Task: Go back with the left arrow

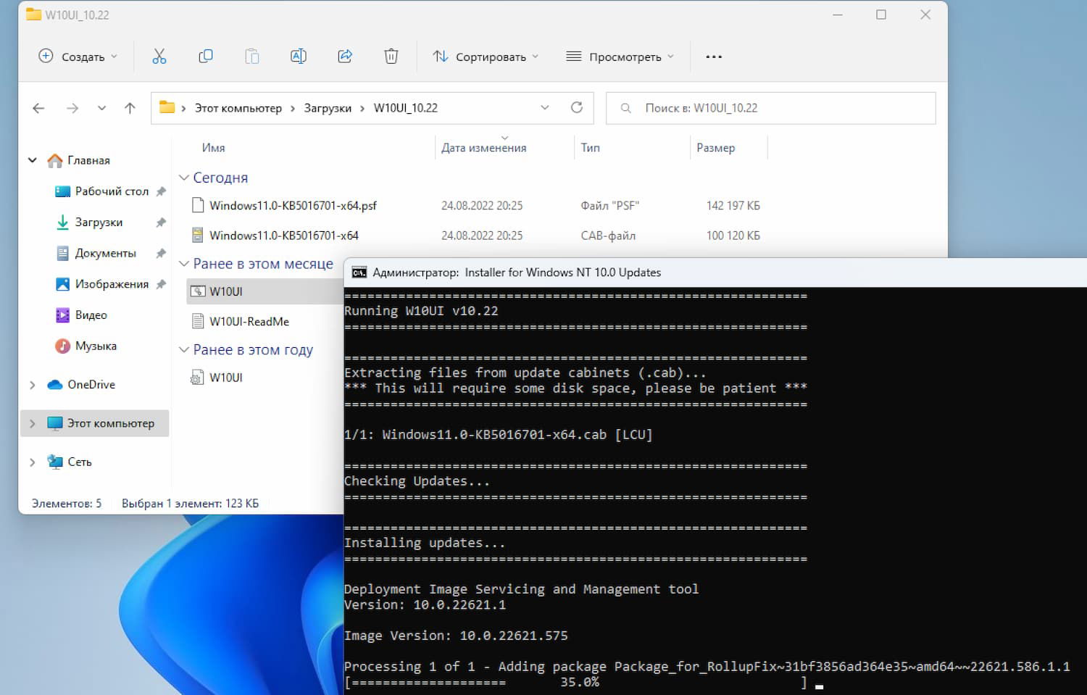Action: pyautogui.click(x=38, y=108)
